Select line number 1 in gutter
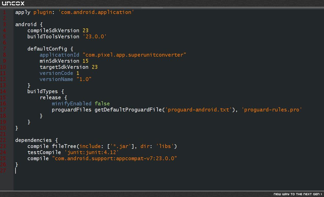This screenshot has width=324, height=197. [4, 12]
